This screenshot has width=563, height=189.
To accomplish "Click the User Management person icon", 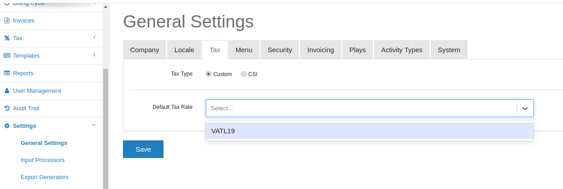I will tap(7, 91).
